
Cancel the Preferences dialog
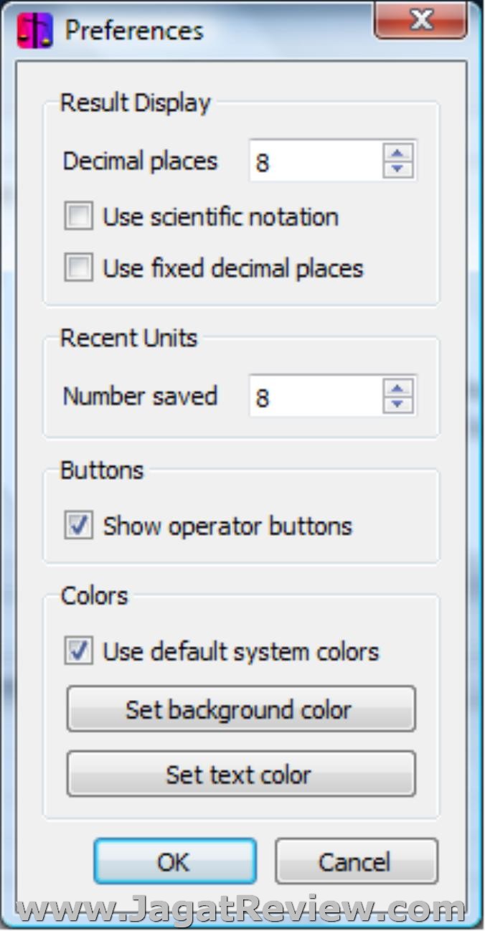coord(356,861)
